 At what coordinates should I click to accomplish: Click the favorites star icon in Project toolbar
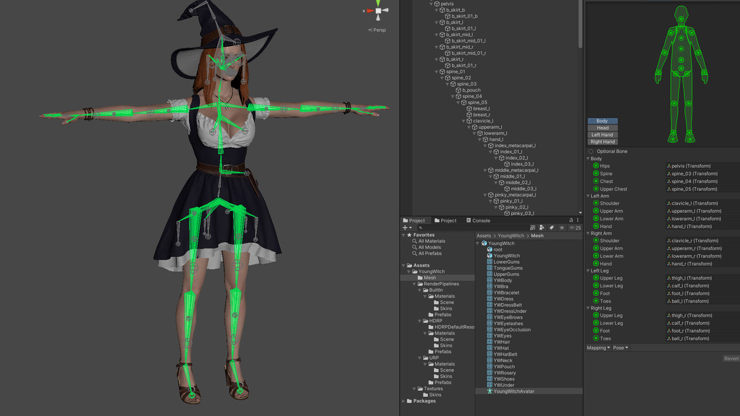coord(561,228)
